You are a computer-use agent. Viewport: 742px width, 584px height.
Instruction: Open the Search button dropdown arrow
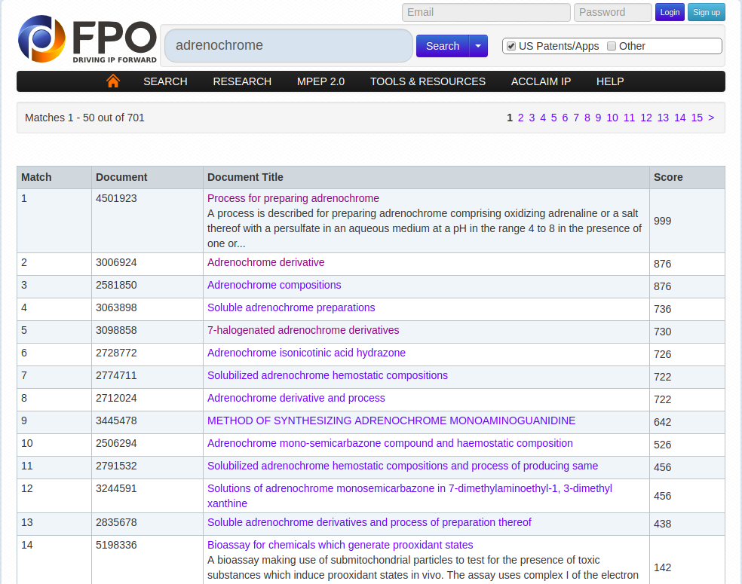pyautogui.click(x=478, y=46)
